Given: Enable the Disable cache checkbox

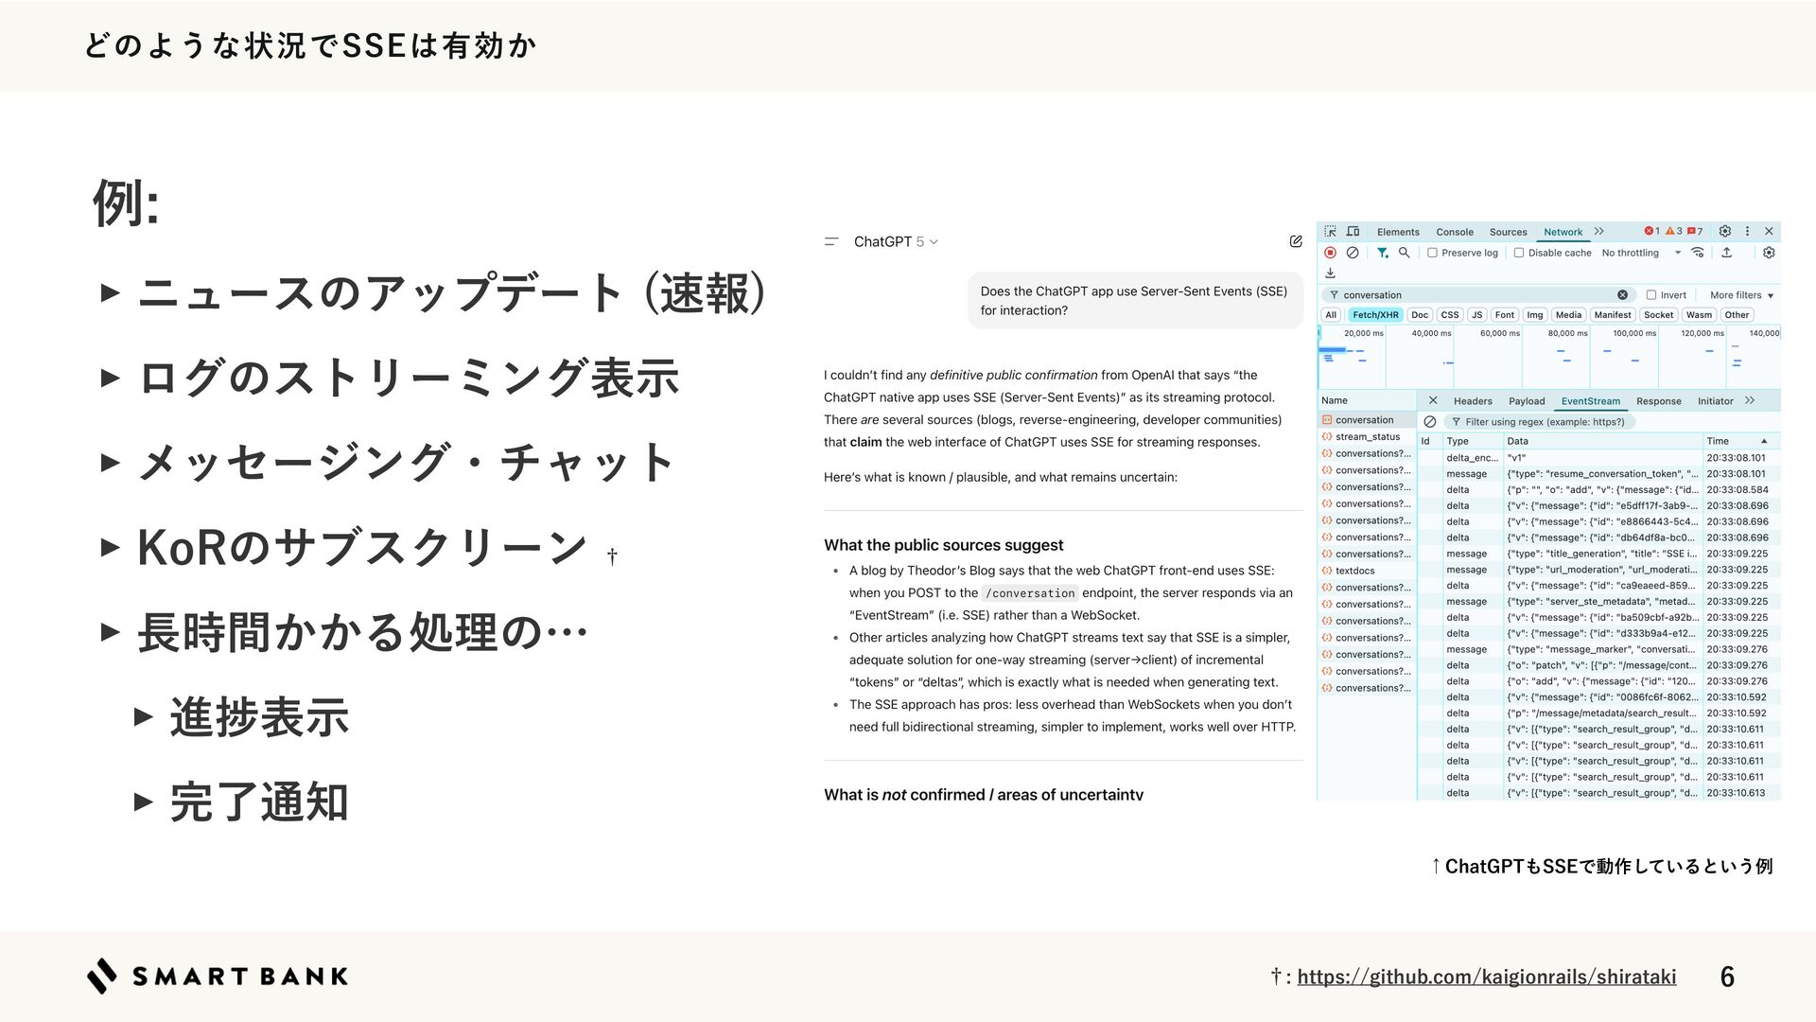Looking at the screenshot, I should [1518, 253].
